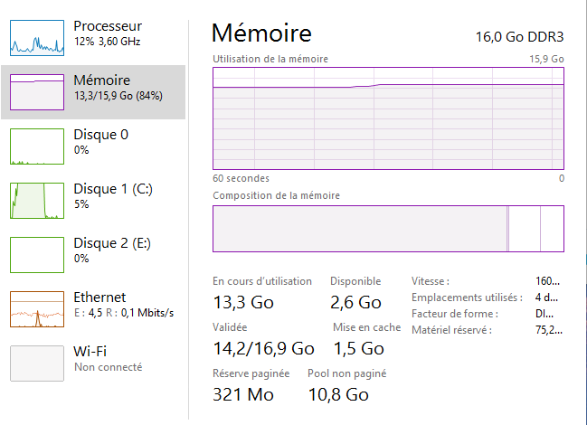This screenshot has height=425, width=587.
Task: Click the Disque 2 (E:) graph thumbnail
Action: coord(36,255)
